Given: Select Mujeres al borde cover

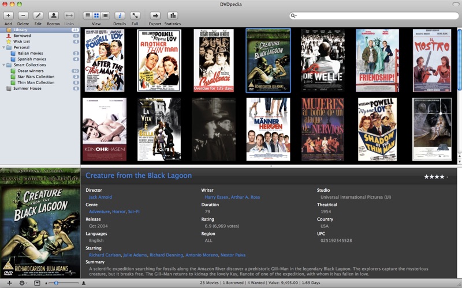Looking at the screenshot, I should (323, 129).
